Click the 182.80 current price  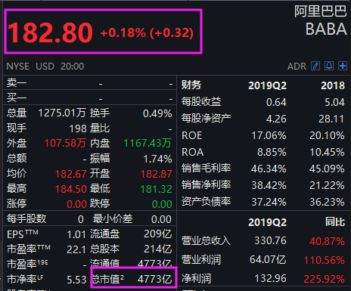[51, 33]
